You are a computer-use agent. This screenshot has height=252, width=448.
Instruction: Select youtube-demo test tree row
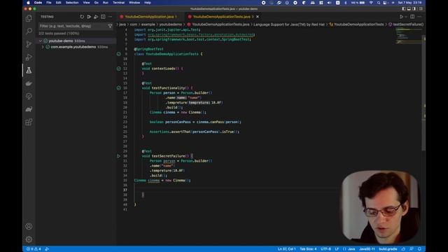76,41
